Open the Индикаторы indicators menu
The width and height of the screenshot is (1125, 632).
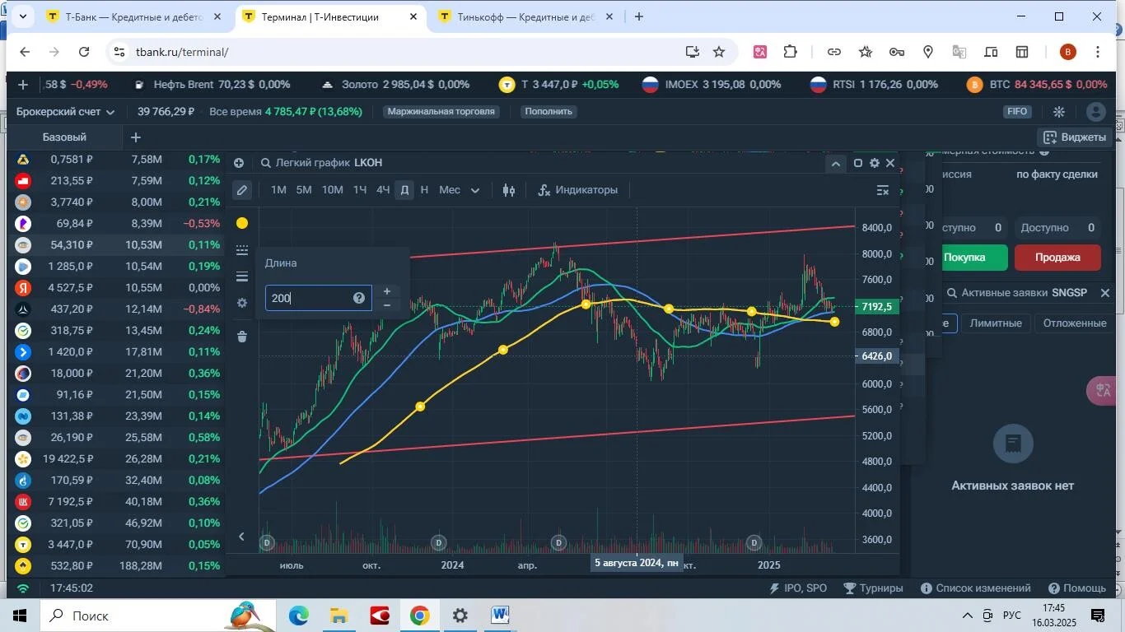(x=577, y=190)
